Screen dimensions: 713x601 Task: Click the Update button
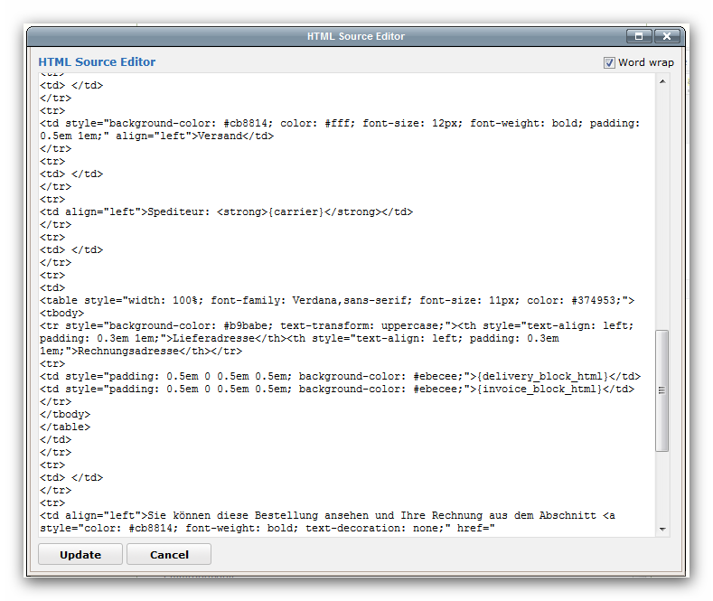click(x=80, y=555)
